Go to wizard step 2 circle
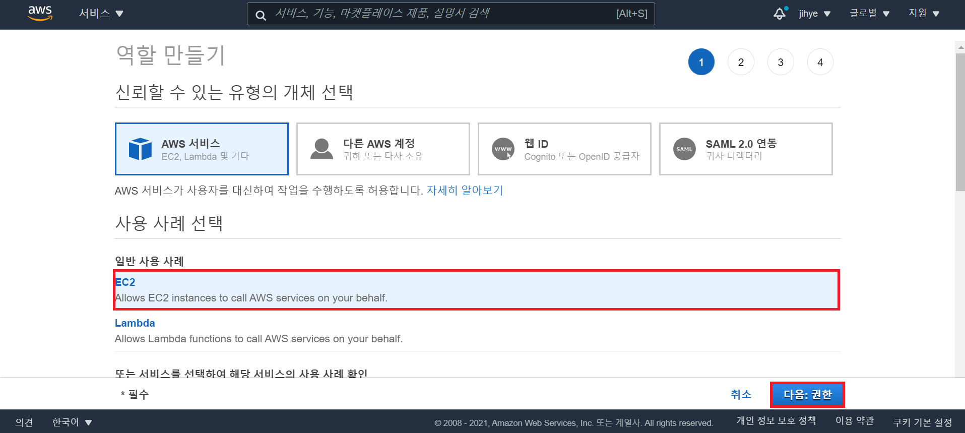This screenshot has height=433, width=965. point(741,62)
